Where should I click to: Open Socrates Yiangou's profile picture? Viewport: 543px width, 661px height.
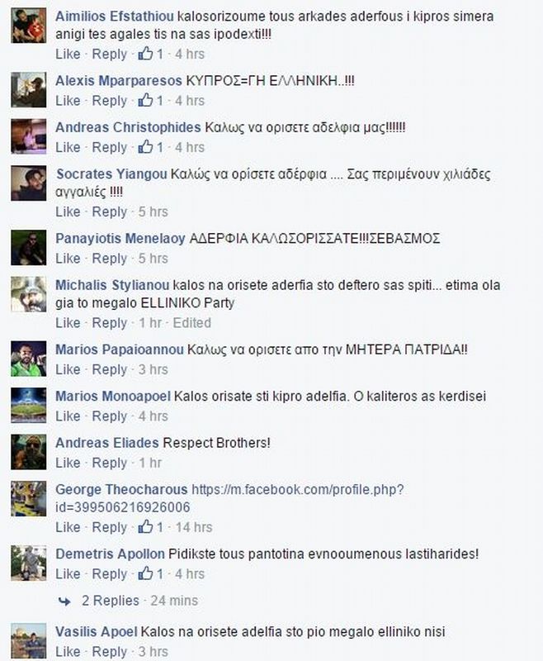point(29,183)
